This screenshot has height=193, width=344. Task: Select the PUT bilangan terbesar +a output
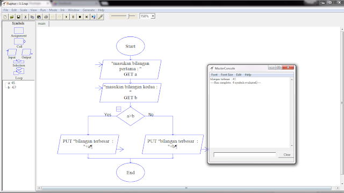88,144
